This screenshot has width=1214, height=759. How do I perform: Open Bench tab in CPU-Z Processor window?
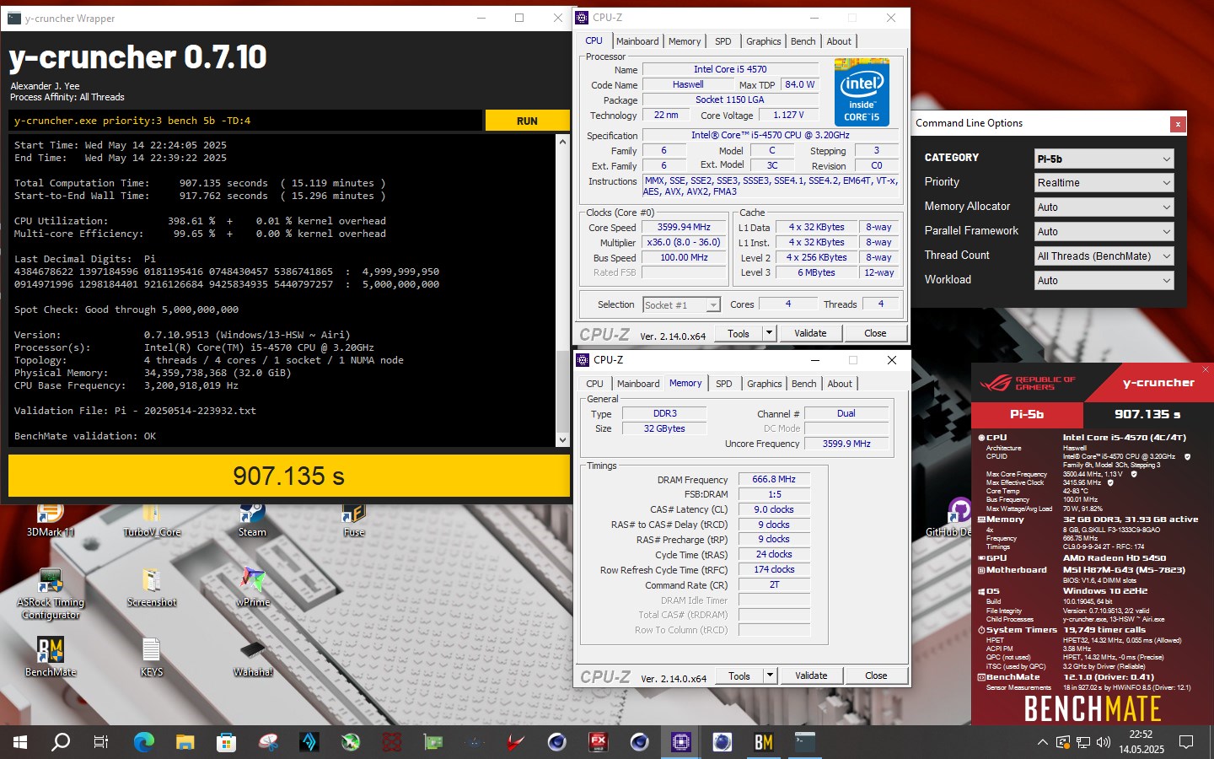[x=803, y=41]
